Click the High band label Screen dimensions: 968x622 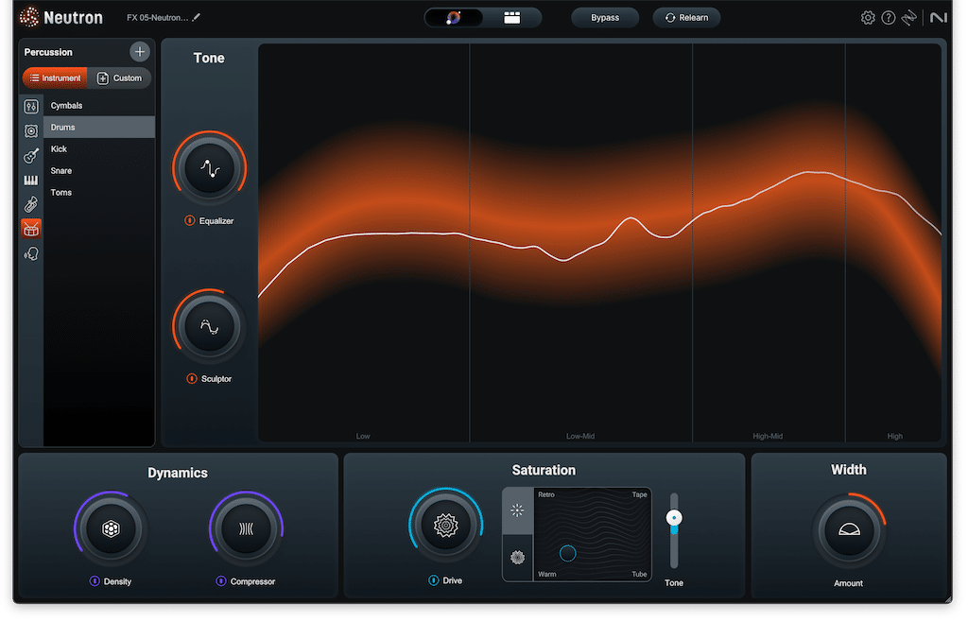coord(894,437)
